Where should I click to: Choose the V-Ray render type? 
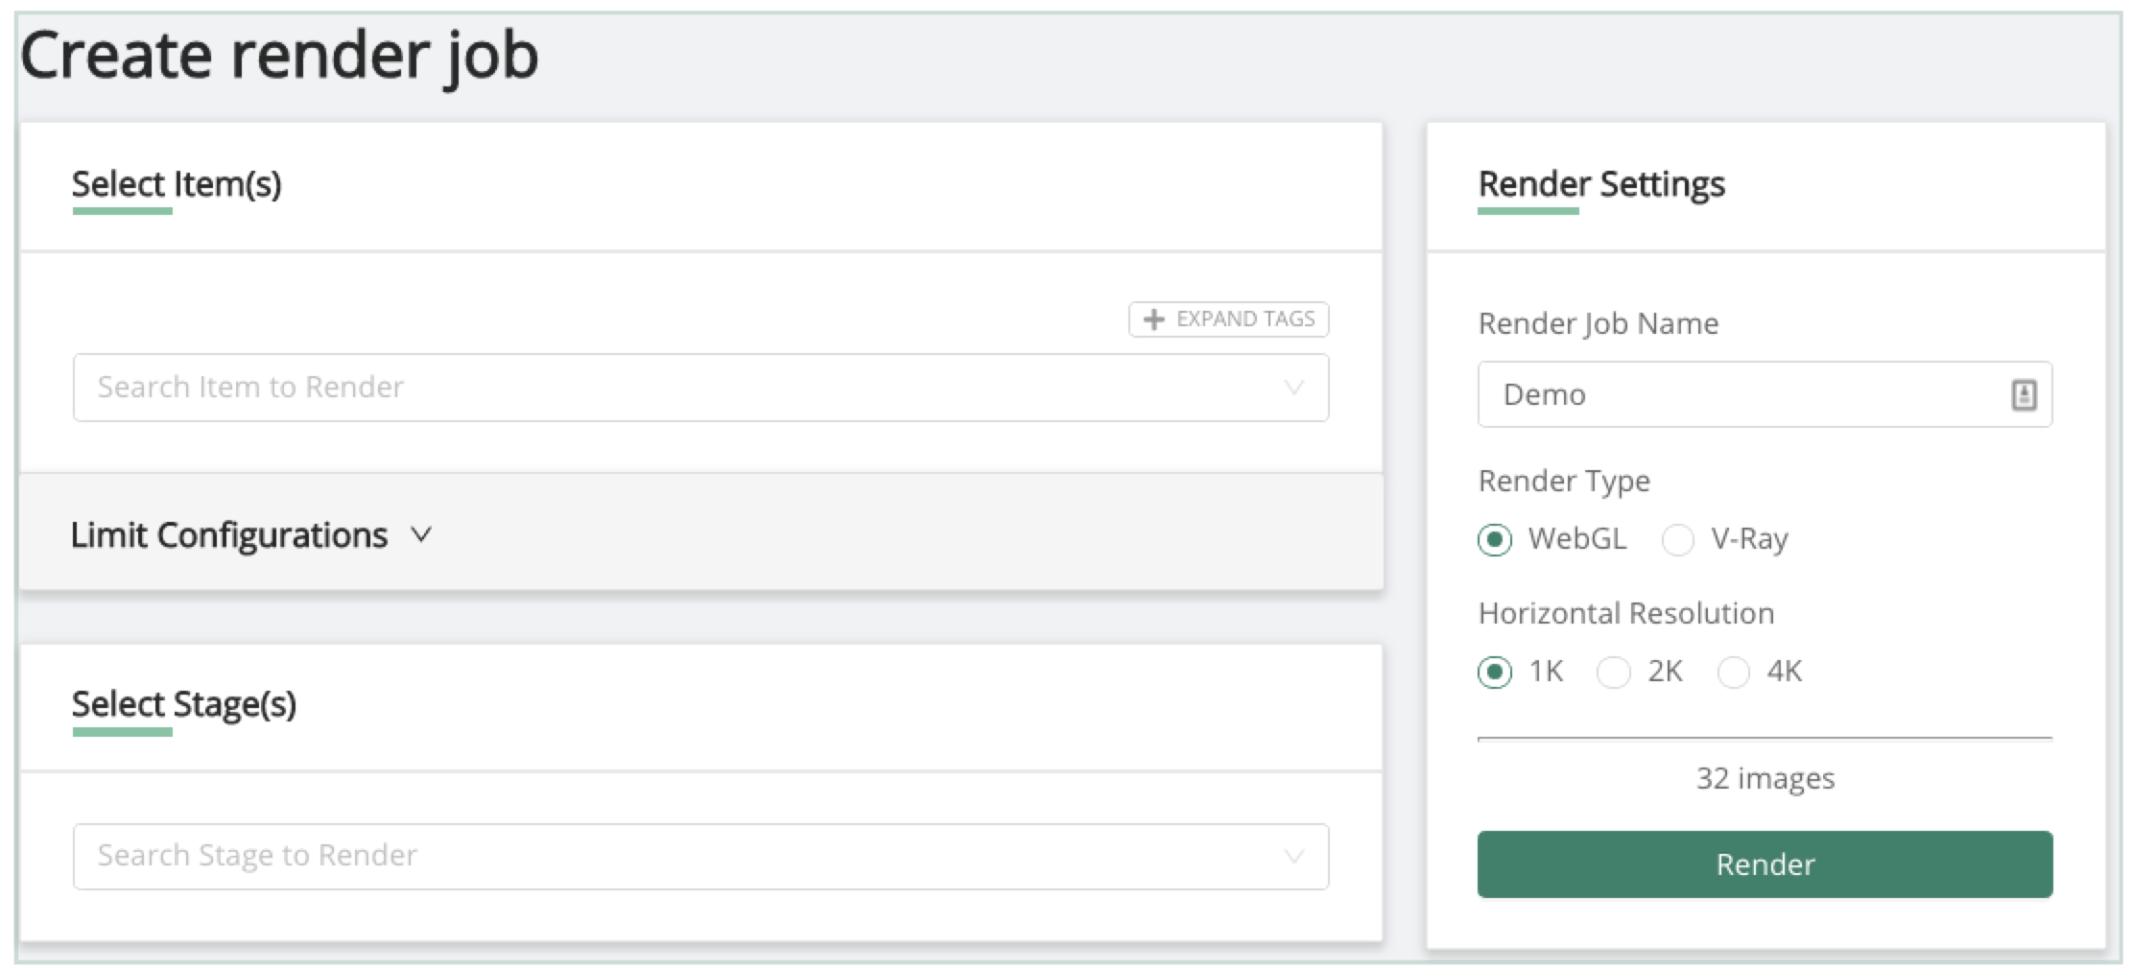pos(1677,539)
